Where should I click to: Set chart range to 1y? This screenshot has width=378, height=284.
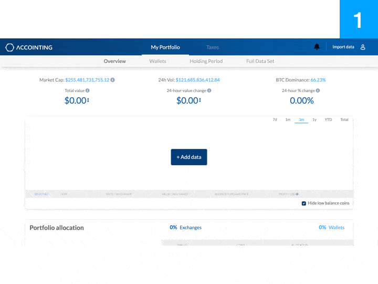pyautogui.click(x=314, y=119)
